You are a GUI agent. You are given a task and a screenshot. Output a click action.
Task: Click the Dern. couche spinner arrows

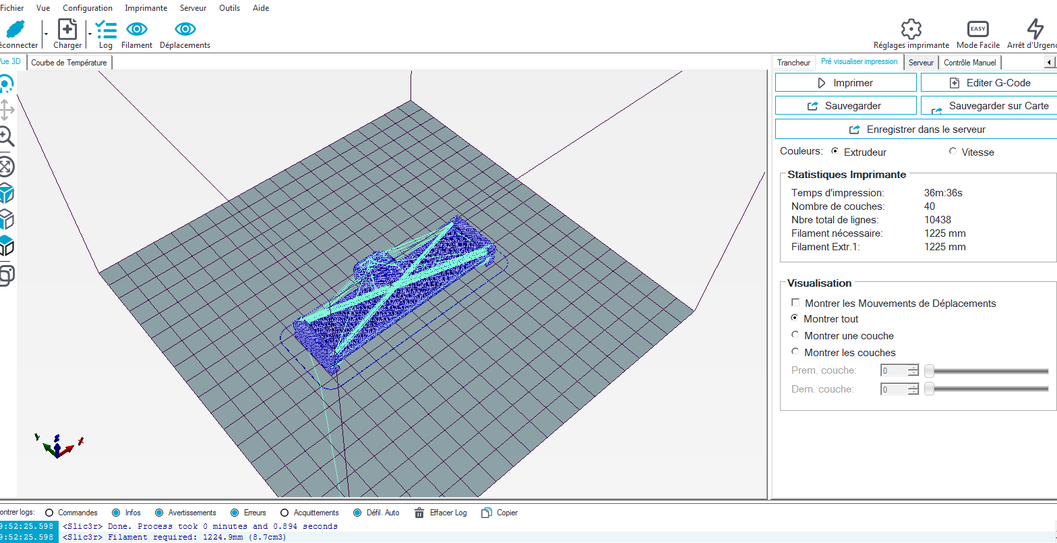click(913, 389)
